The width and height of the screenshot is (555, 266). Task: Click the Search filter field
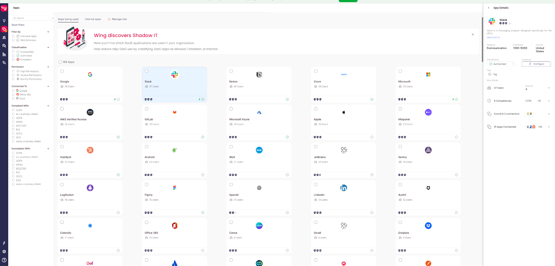tap(31, 18)
